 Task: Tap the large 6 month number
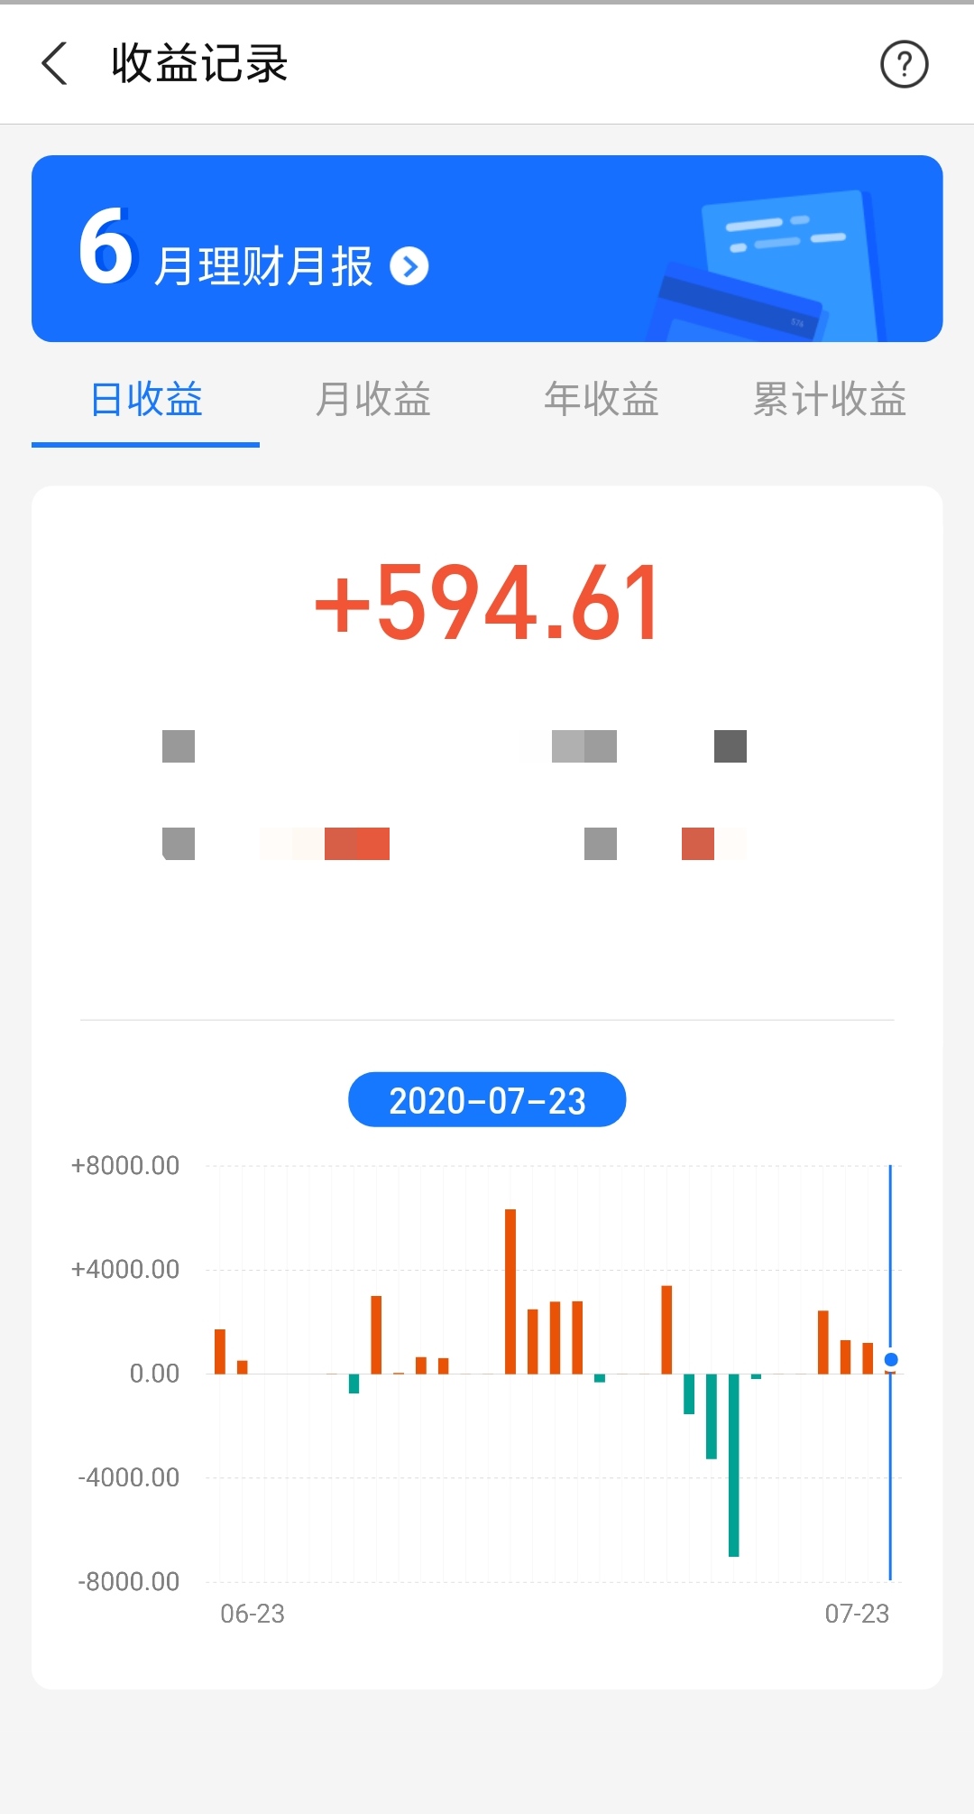point(106,245)
